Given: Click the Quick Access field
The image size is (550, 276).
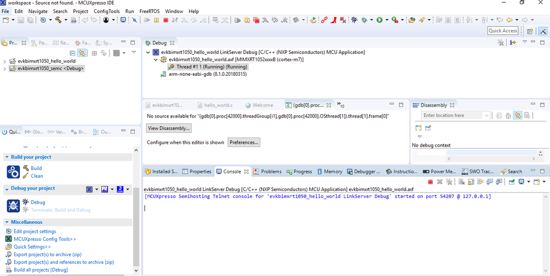Looking at the screenshot, I should point(503,31).
